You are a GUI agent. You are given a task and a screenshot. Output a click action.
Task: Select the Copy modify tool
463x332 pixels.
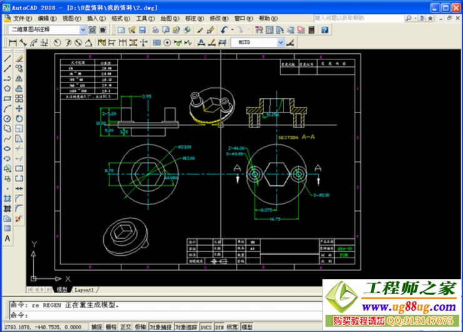[19, 69]
